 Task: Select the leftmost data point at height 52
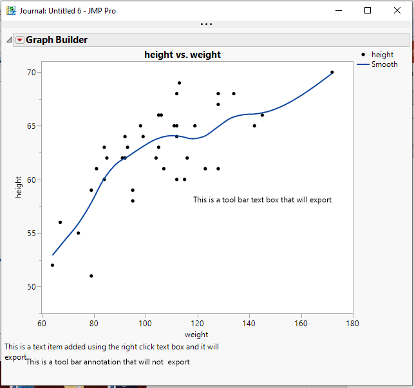(x=53, y=265)
